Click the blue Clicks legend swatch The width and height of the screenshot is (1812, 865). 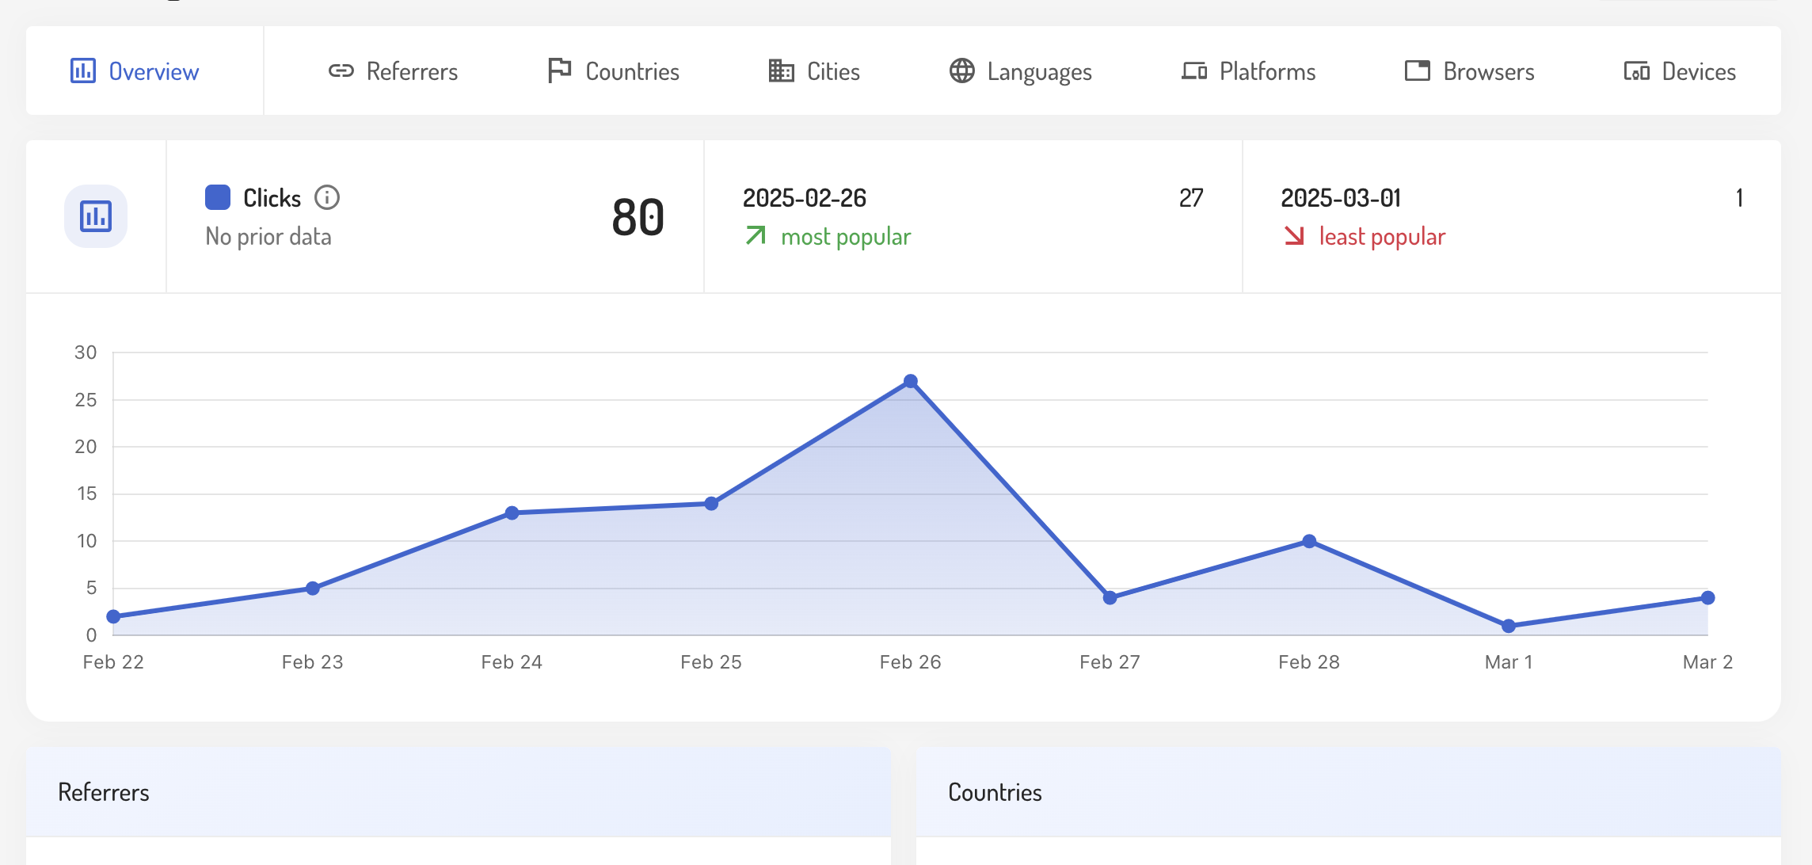click(x=218, y=197)
